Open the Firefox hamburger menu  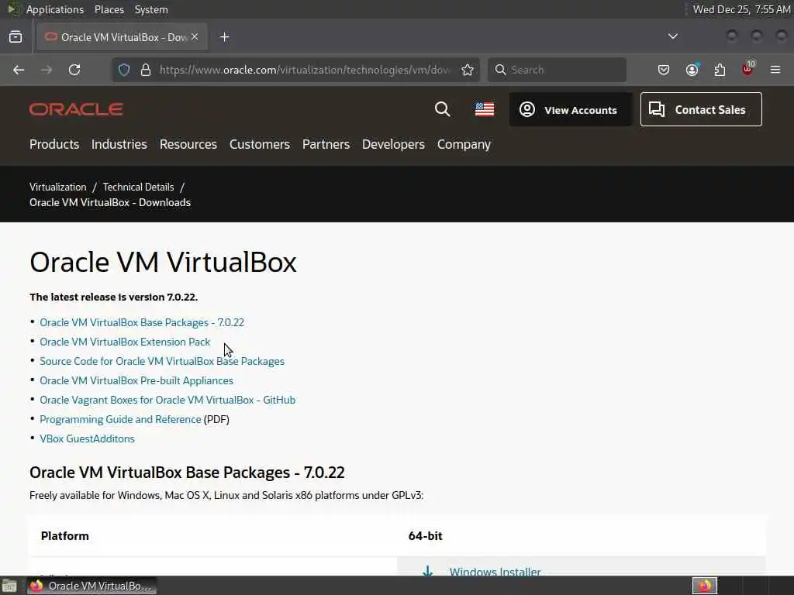coord(775,70)
